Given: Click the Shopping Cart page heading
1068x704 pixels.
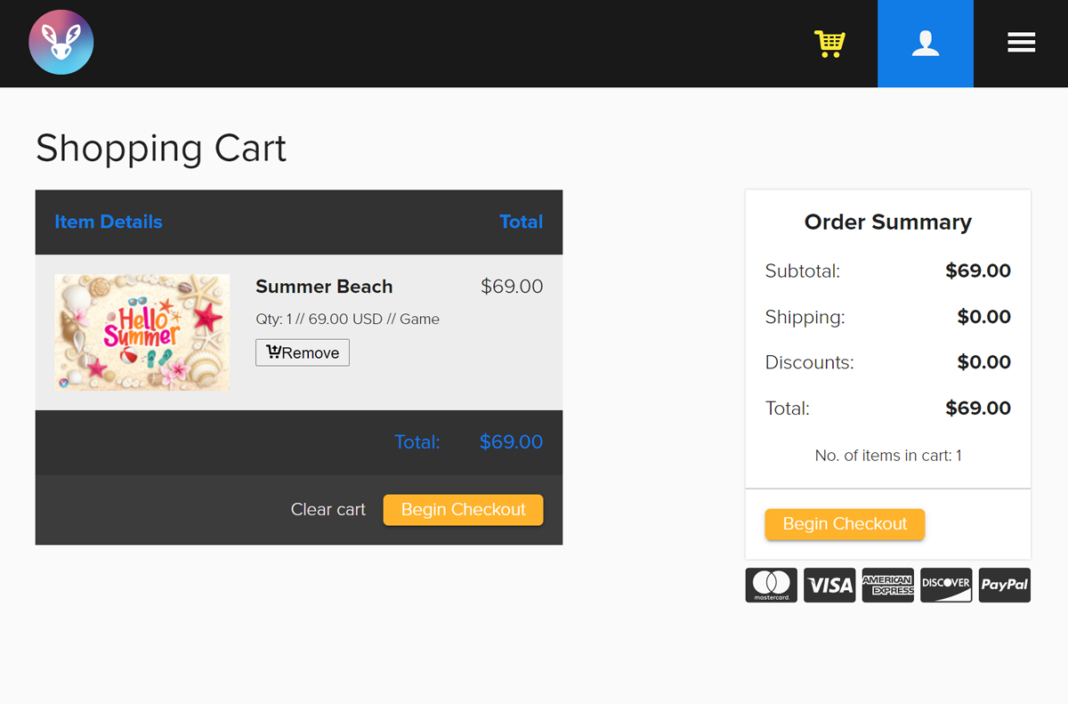Looking at the screenshot, I should click(161, 148).
